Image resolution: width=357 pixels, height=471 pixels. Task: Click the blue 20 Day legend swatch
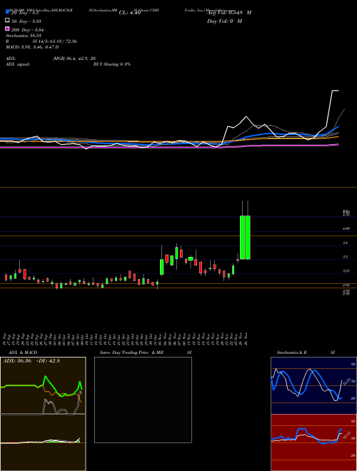coord(7,12)
